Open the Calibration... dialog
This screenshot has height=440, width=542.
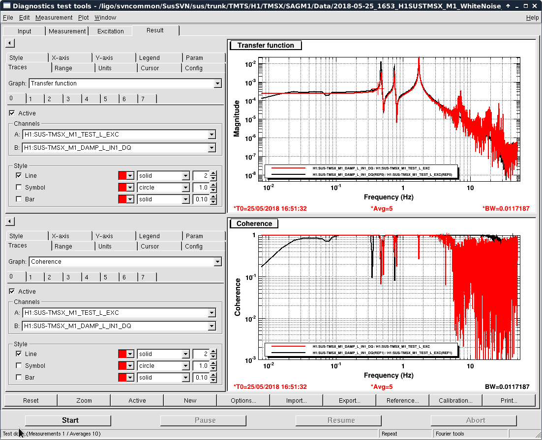pyautogui.click(x=455, y=400)
